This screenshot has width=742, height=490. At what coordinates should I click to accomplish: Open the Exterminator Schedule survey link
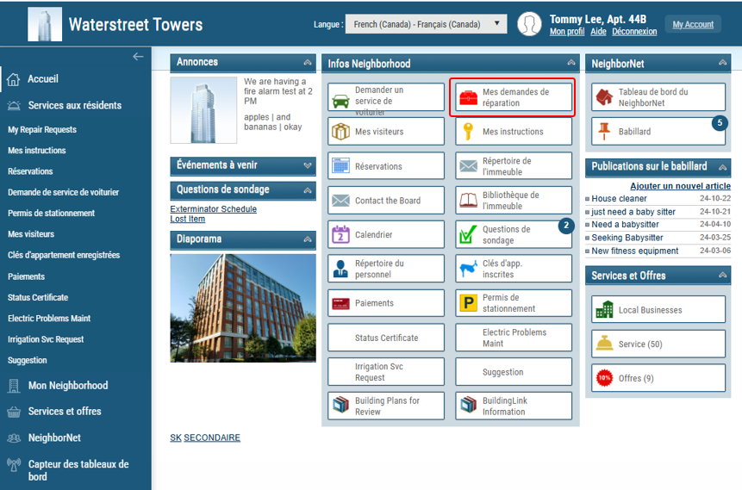tap(214, 209)
